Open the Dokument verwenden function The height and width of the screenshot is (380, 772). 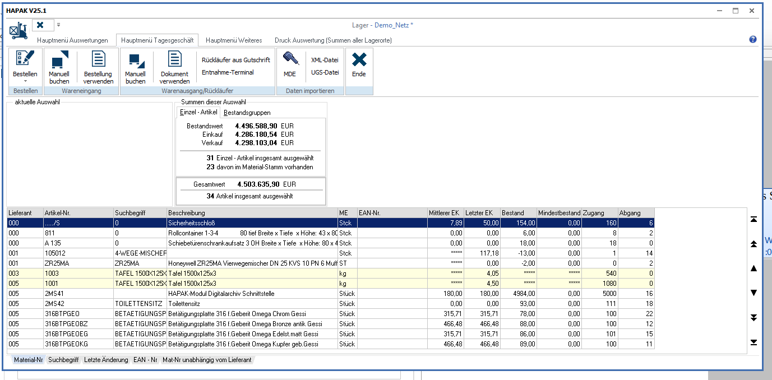click(174, 67)
